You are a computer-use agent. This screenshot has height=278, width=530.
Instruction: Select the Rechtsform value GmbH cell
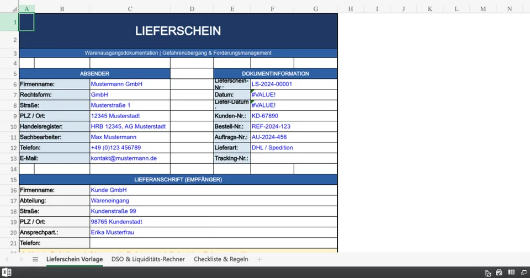130,94
